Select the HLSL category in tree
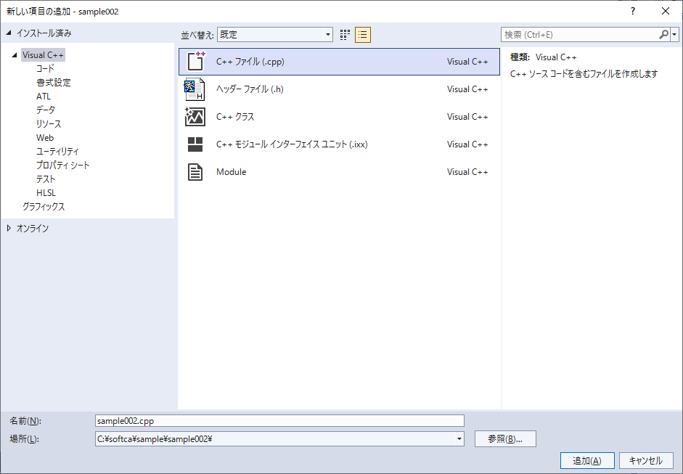 [x=46, y=192]
